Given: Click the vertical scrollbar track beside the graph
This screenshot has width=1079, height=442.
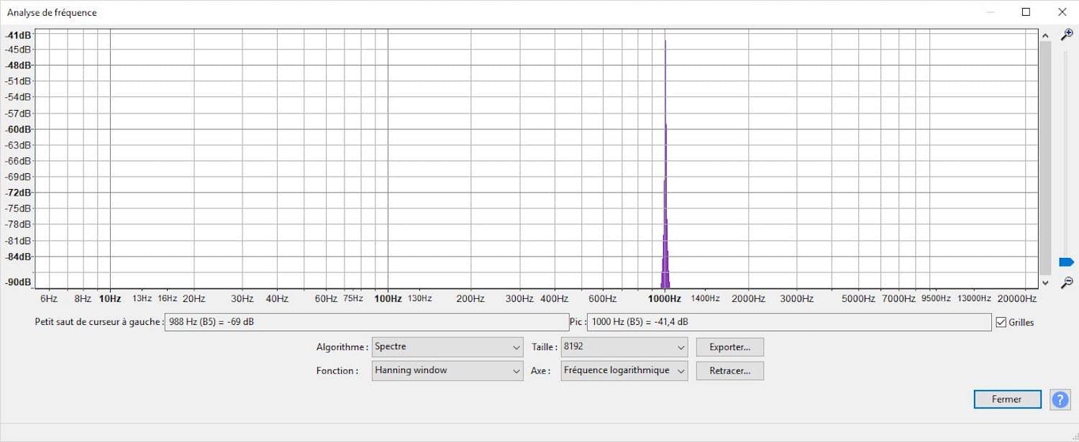Looking at the screenshot, I should [x=1045, y=158].
